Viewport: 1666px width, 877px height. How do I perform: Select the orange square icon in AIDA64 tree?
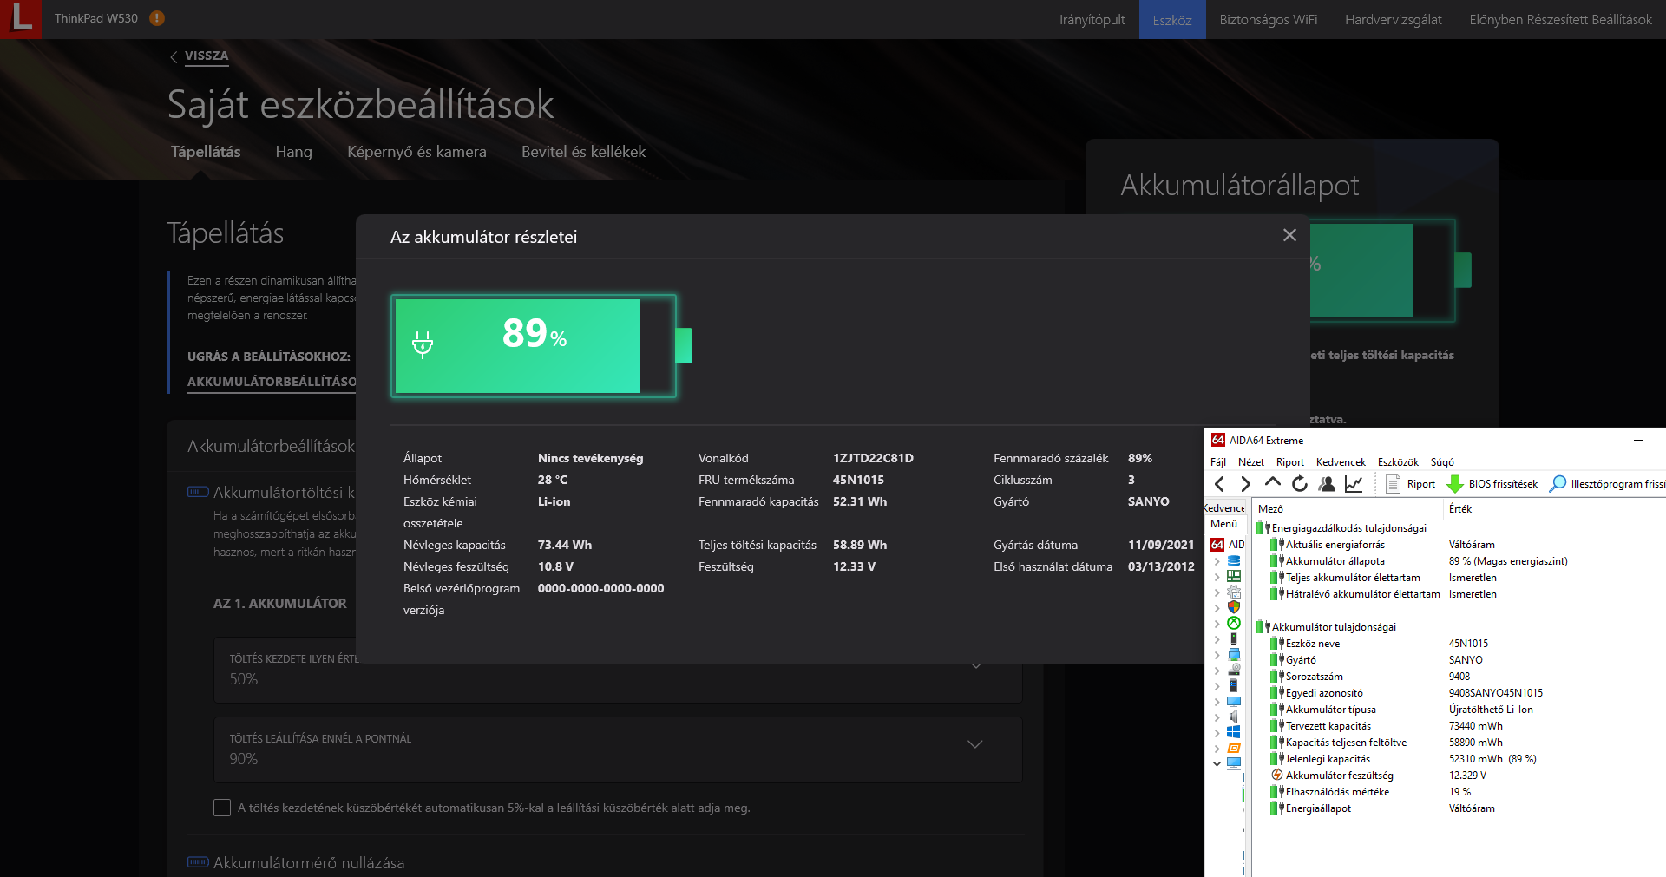click(1234, 748)
